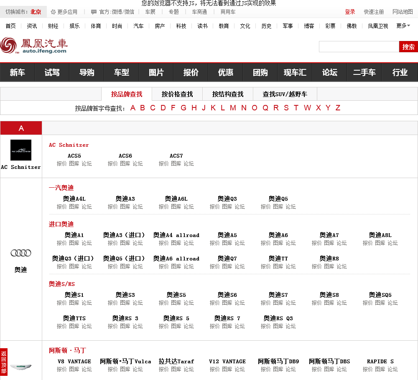Click 图库 under ACS7
The image size is (418, 380).
pos(176,163)
